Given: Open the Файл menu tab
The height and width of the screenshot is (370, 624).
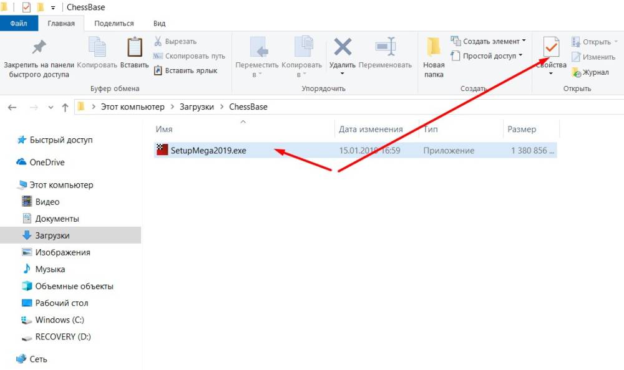Looking at the screenshot, I should 19,24.
